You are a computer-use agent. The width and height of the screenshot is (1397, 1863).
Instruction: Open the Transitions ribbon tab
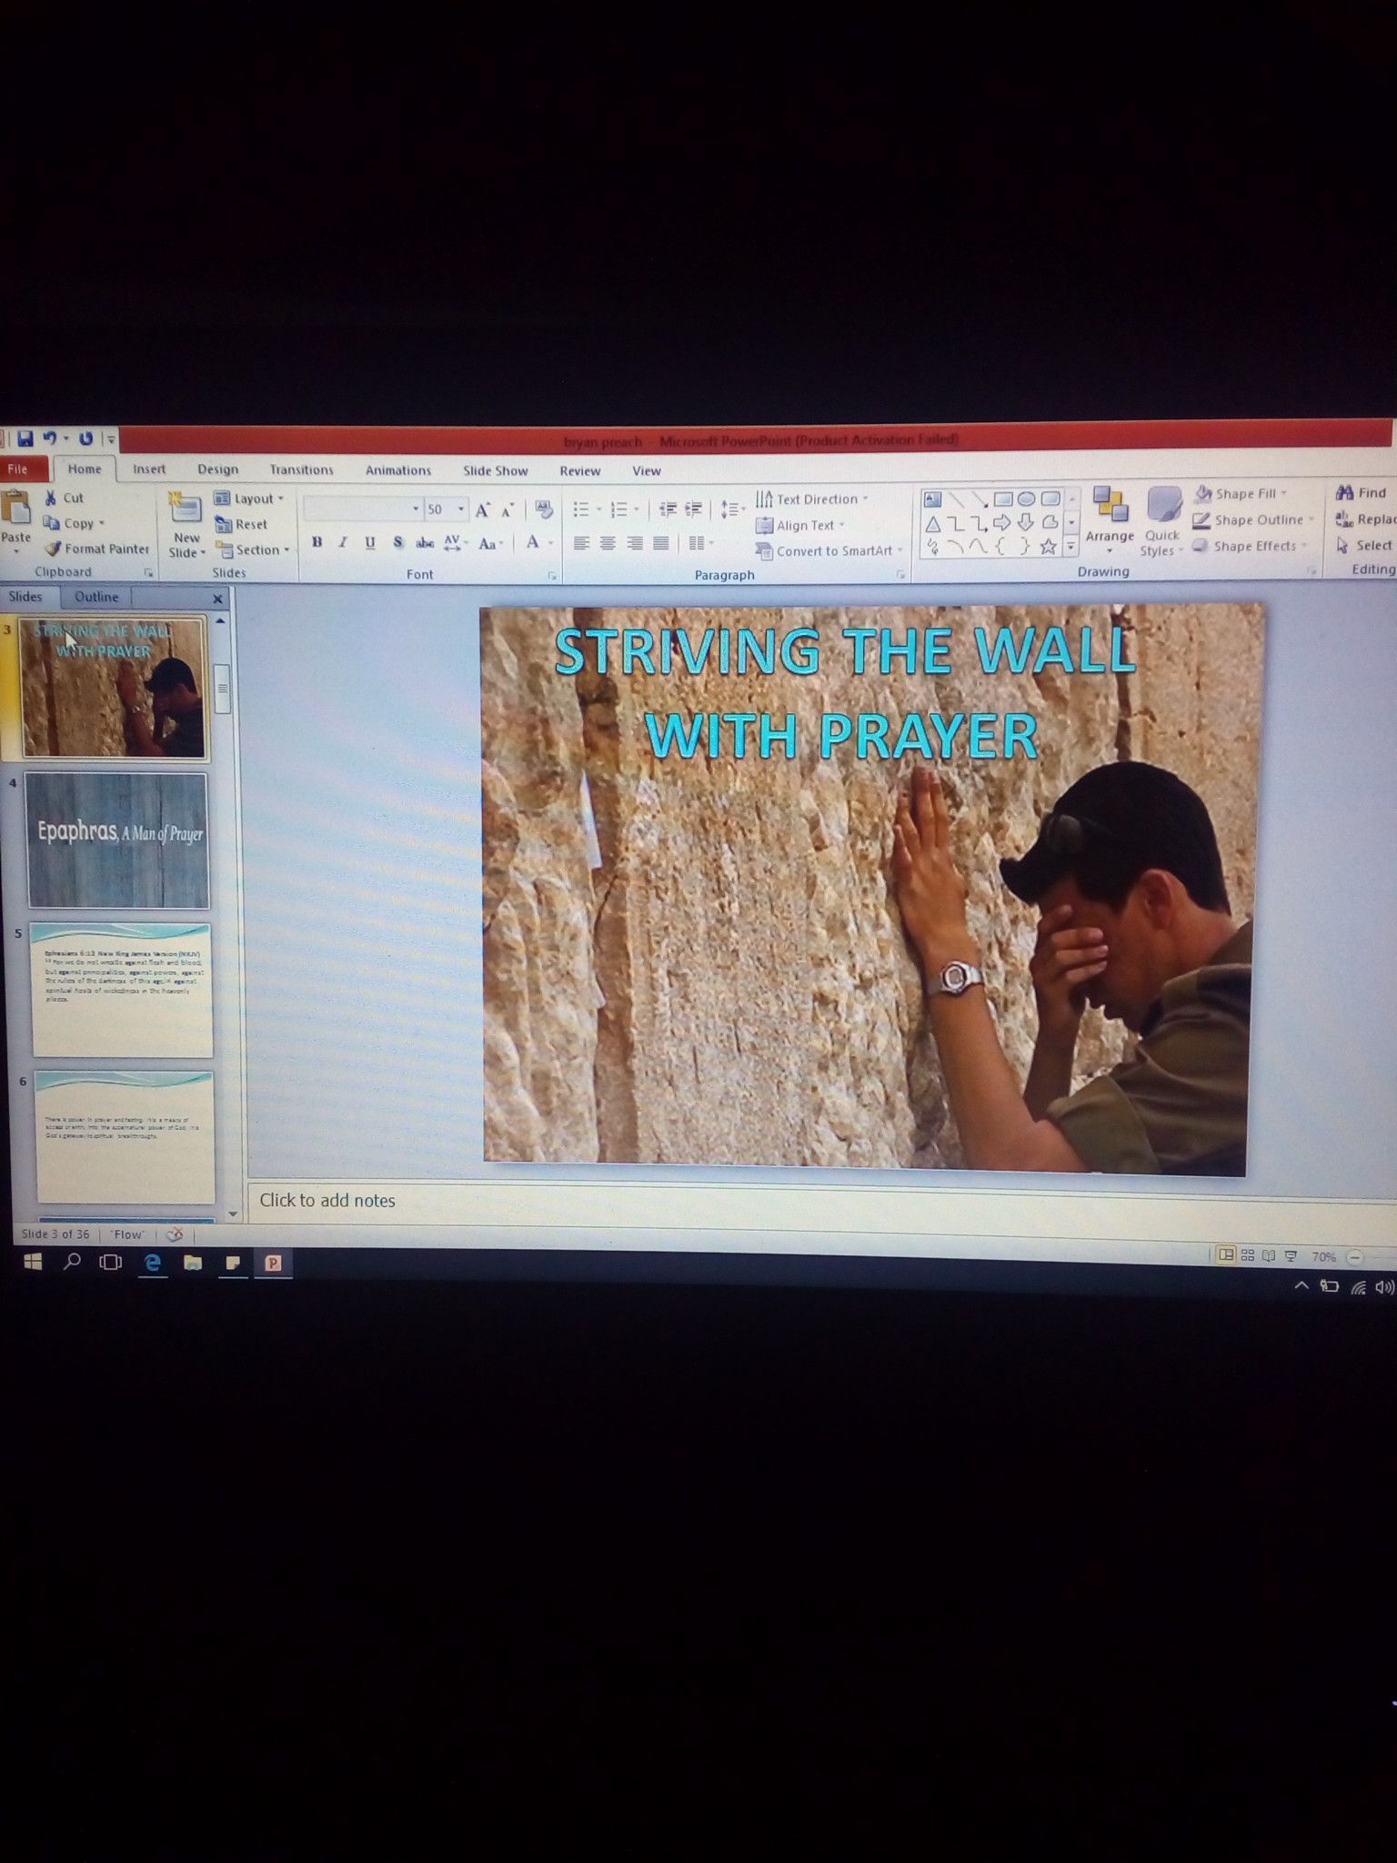(x=301, y=469)
